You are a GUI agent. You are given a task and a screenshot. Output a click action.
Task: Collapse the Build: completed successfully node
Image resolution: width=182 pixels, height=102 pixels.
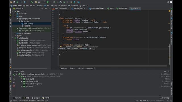click(x=17, y=74)
